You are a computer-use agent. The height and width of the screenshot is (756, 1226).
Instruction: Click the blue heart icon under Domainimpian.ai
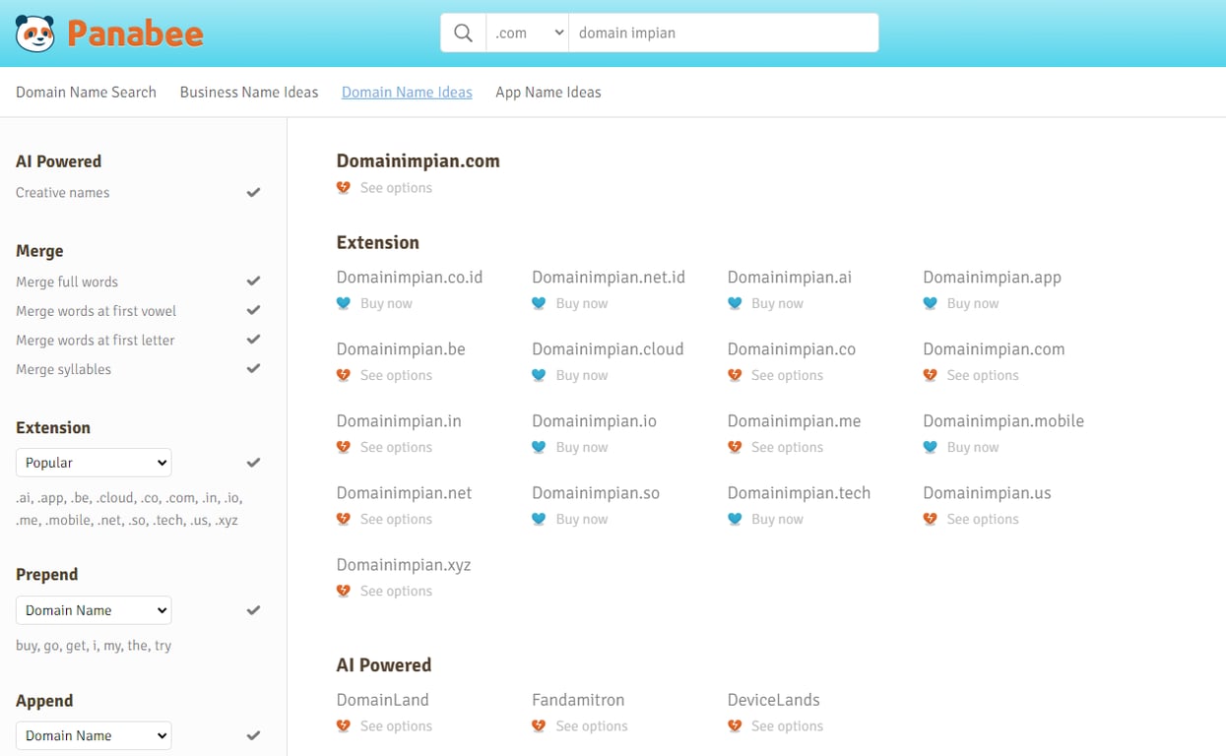(x=735, y=303)
